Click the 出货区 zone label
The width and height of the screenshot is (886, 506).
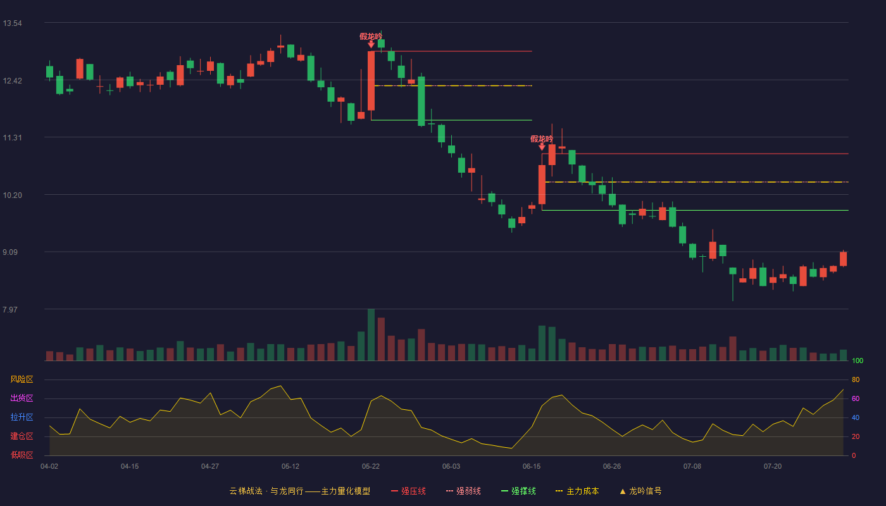(x=22, y=398)
